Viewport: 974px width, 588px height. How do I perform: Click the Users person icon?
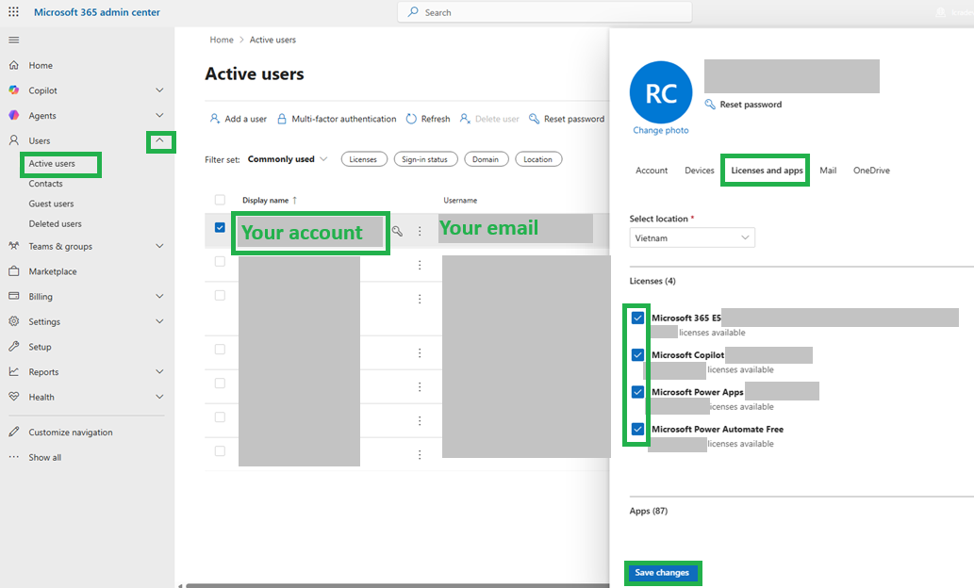tap(13, 140)
